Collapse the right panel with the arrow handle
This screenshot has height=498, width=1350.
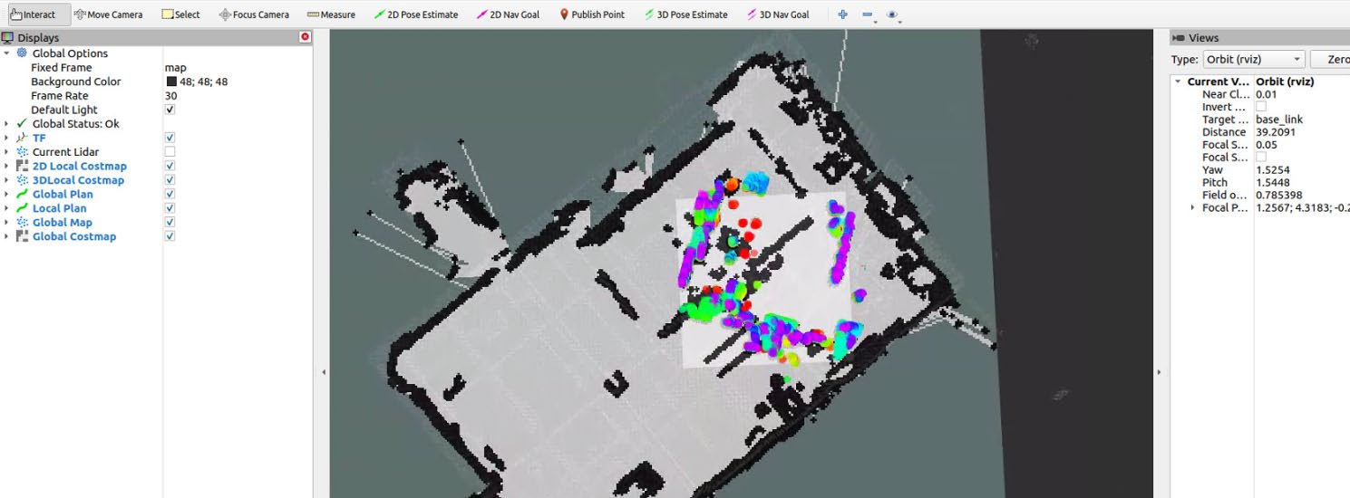click(x=1160, y=372)
